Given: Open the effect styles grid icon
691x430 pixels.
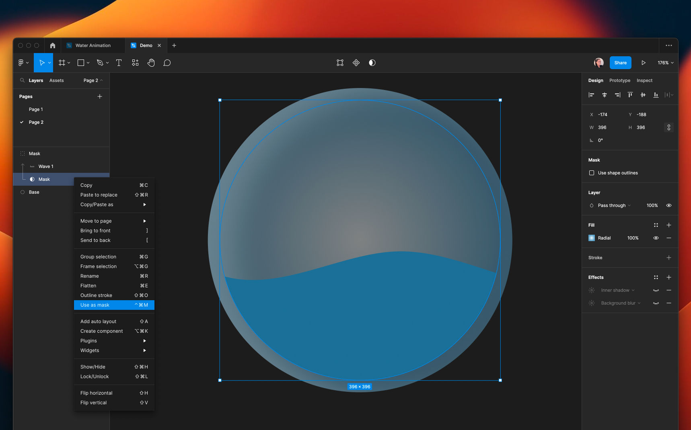Looking at the screenshot, I should [x=656, y=277].
